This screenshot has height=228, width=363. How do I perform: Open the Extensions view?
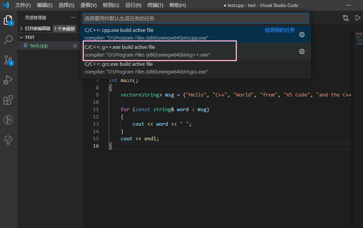[8, 100]
